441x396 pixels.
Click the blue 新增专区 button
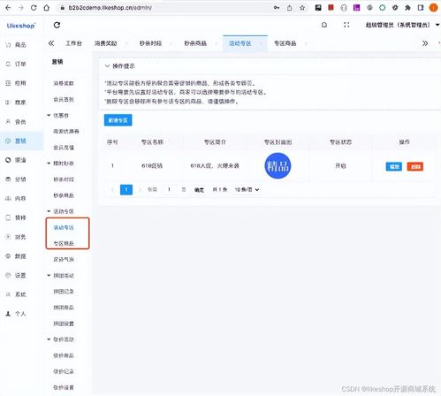(118, 120)
